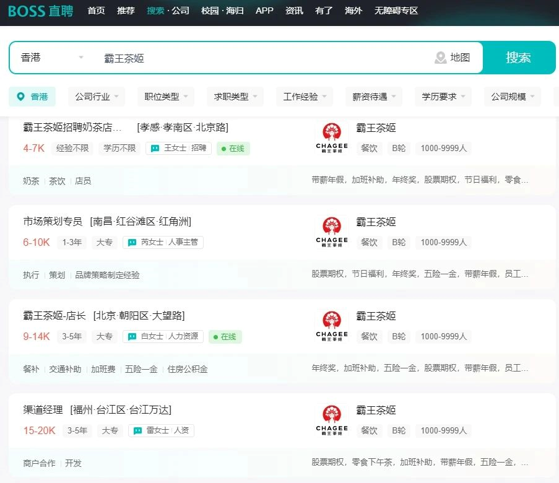Open the 资讯 navigation item
The height and width of the screenshot is (483, 559).
pos(294,11)
